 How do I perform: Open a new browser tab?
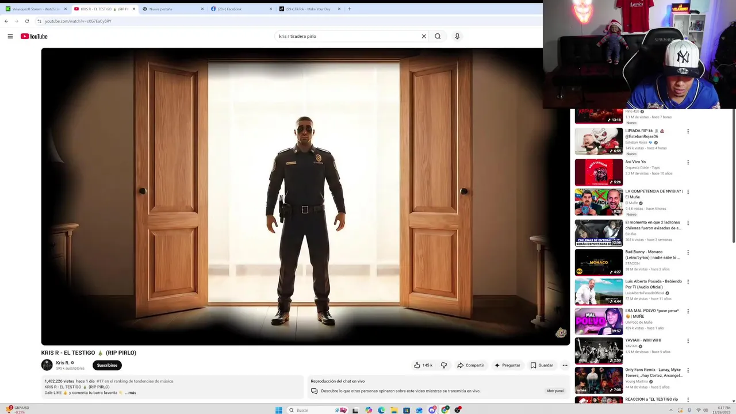349,9
